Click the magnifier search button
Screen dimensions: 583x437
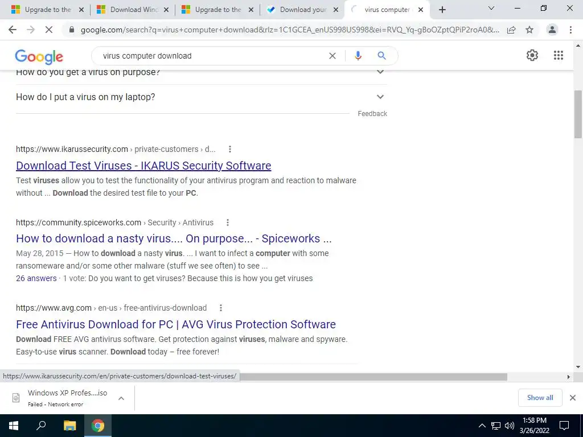click(381, 56)
